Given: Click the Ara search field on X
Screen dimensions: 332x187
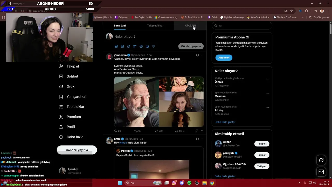Looking at the screenshot, I should pos(242,26).
